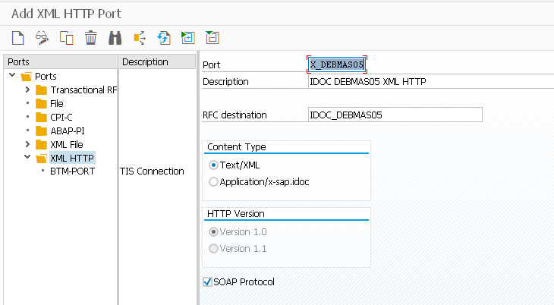This screenshot has width=554, height=305.
Task: Select the BTM-PORT tree entry
Action: point(72,171)
